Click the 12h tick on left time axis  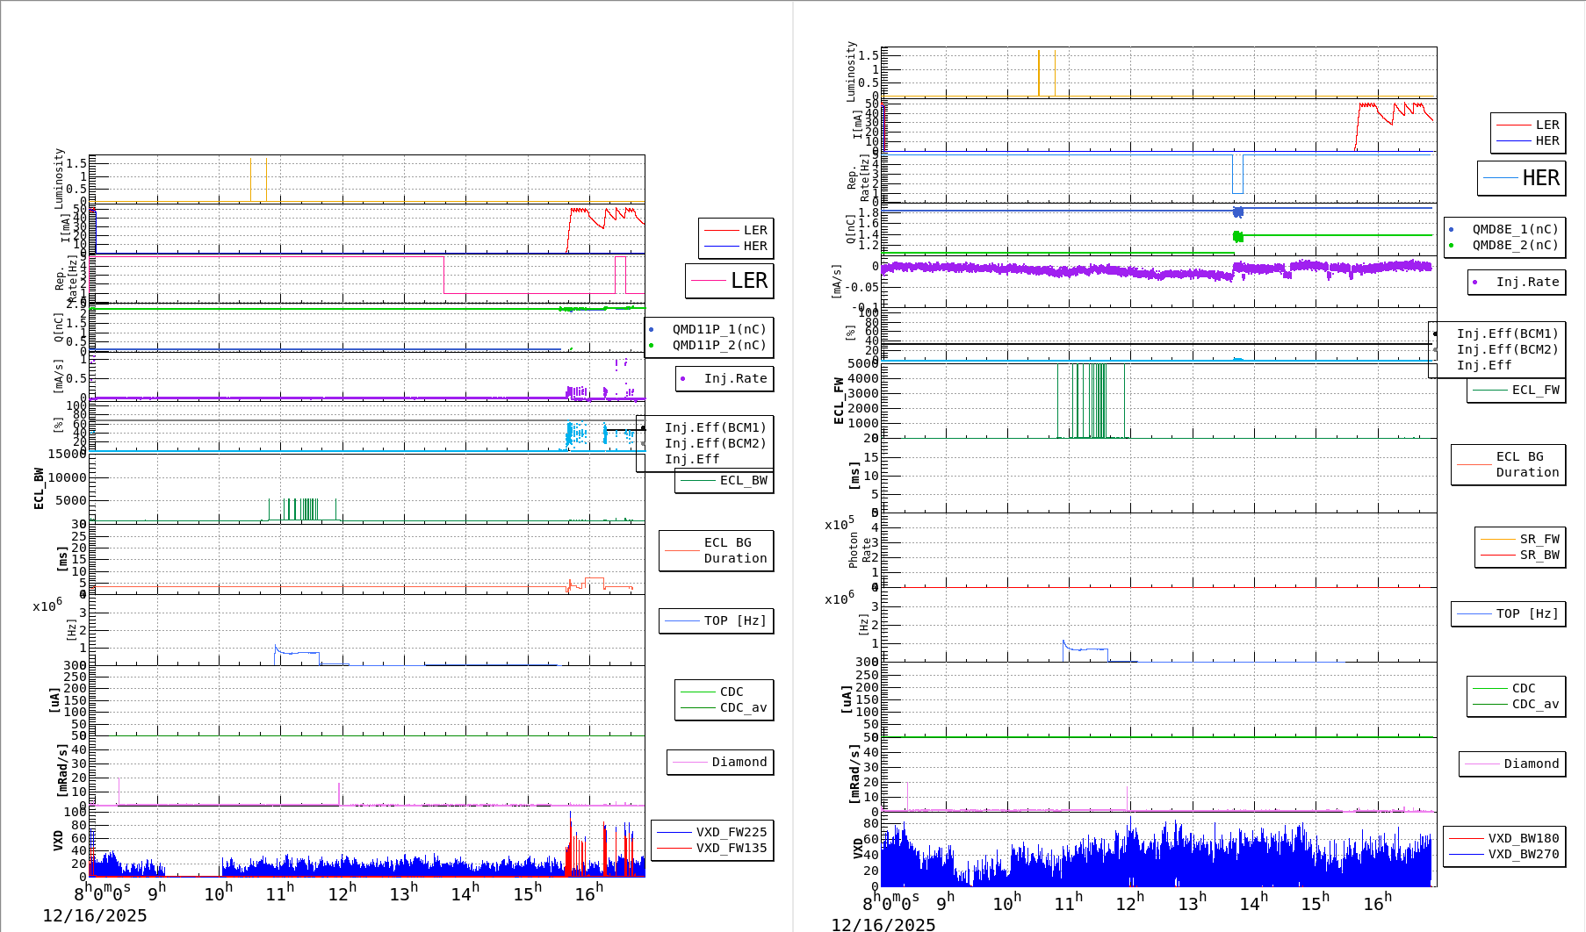342,893
